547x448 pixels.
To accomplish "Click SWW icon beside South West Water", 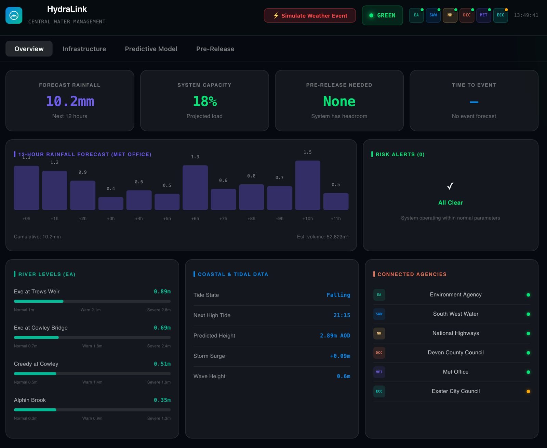I will 379,314.
